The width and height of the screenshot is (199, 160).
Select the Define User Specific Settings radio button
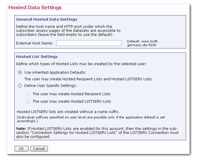pyautogui.click(x=20, y=86)
